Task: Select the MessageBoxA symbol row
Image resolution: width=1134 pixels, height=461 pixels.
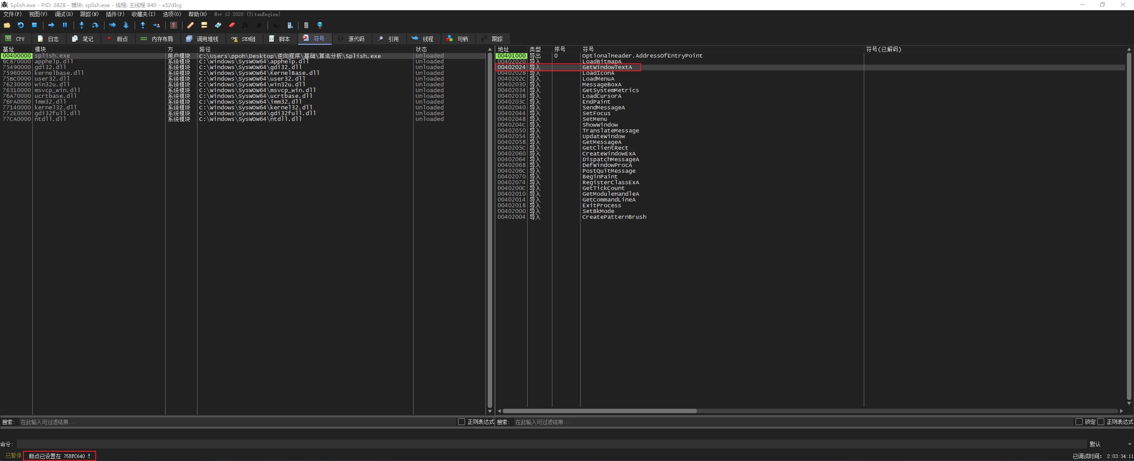Action: [811, 85]
